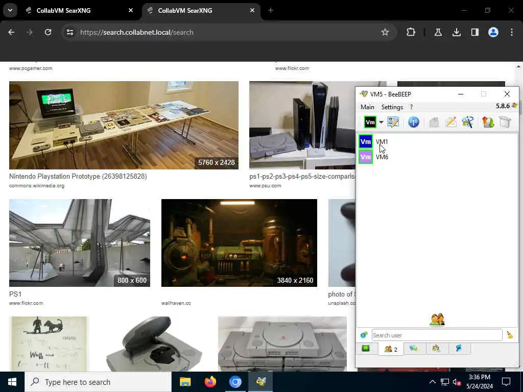Viewport: 523px width, 392px height.
Task: Show hidden system tray icons chevron
Action: (432, 382)
